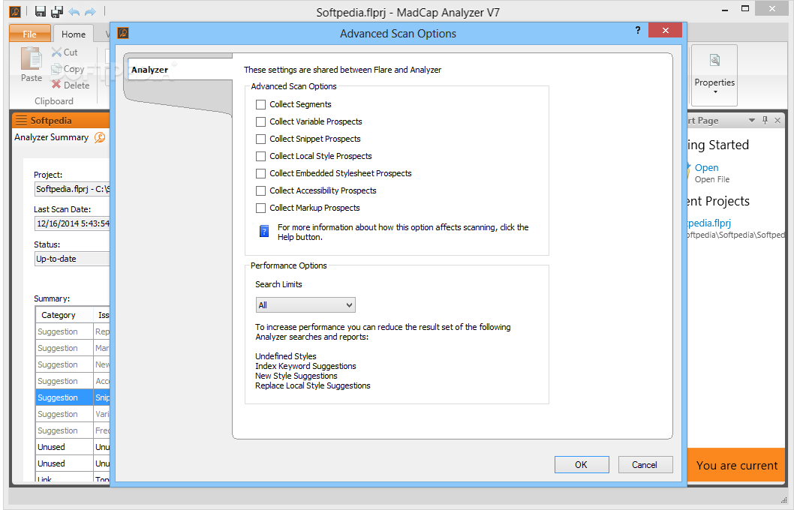Click the Cut scissors icon
794x510 pixels.
[x=56, y=52]
